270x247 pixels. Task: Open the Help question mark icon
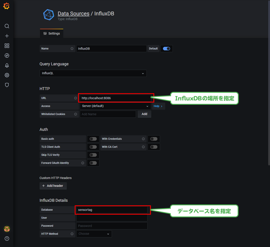[x=7, y=239]
